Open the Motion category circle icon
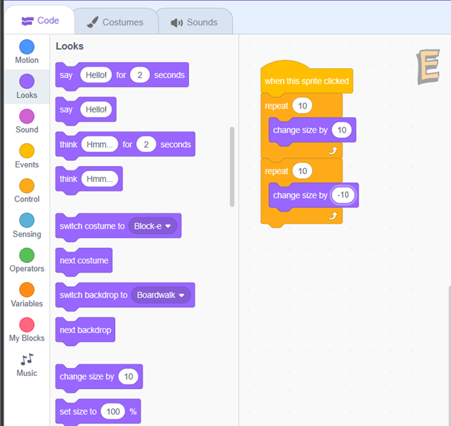The width and height of the screenshot is (451, 426). pyautogui.click(x=27, y=47)
